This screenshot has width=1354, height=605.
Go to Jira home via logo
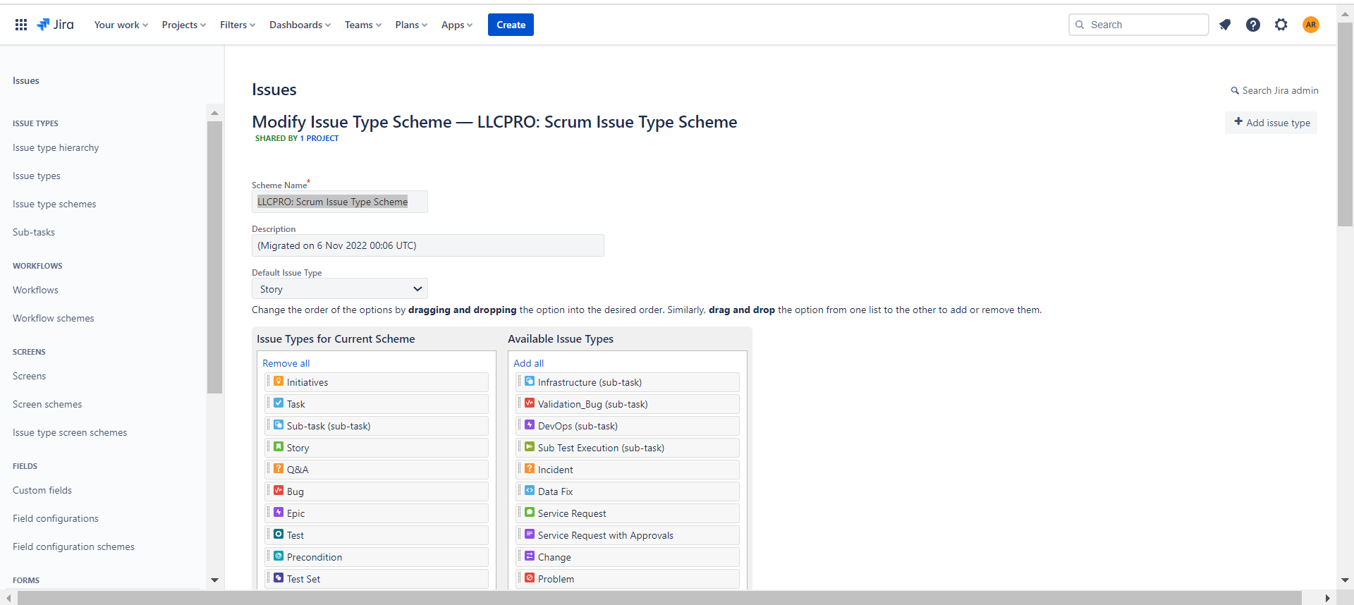click(55, 25)
